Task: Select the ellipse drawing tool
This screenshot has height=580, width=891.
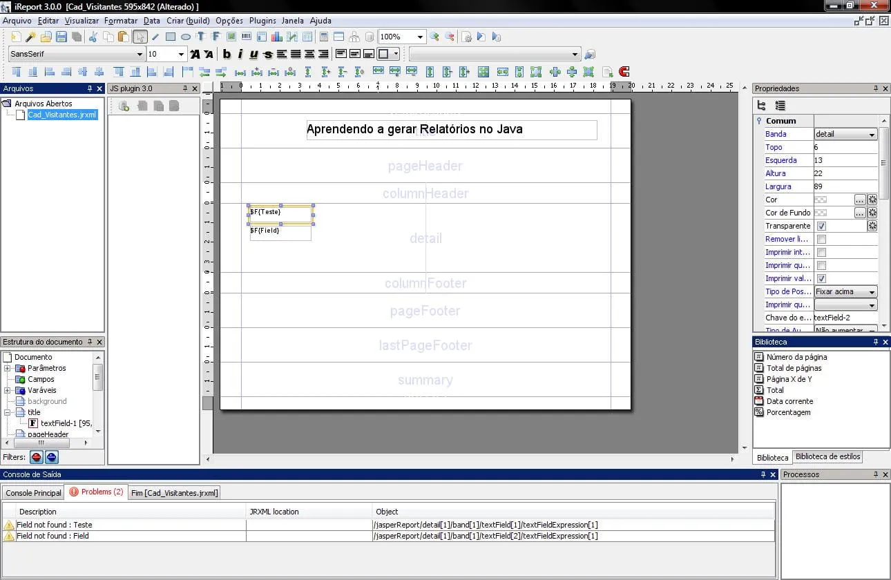Action: tap(186, 37)
